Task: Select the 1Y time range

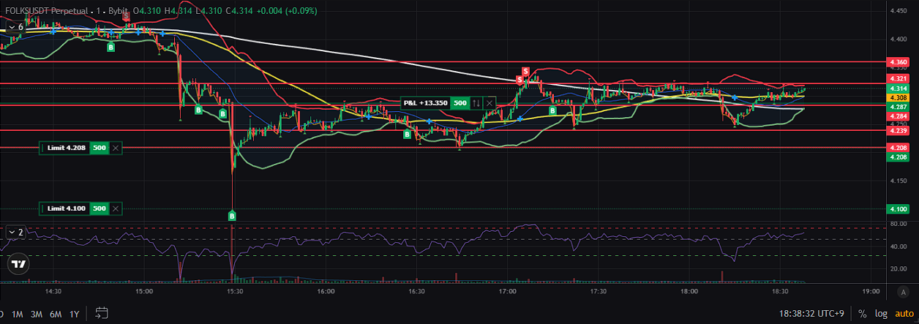Action: (74, 314)
